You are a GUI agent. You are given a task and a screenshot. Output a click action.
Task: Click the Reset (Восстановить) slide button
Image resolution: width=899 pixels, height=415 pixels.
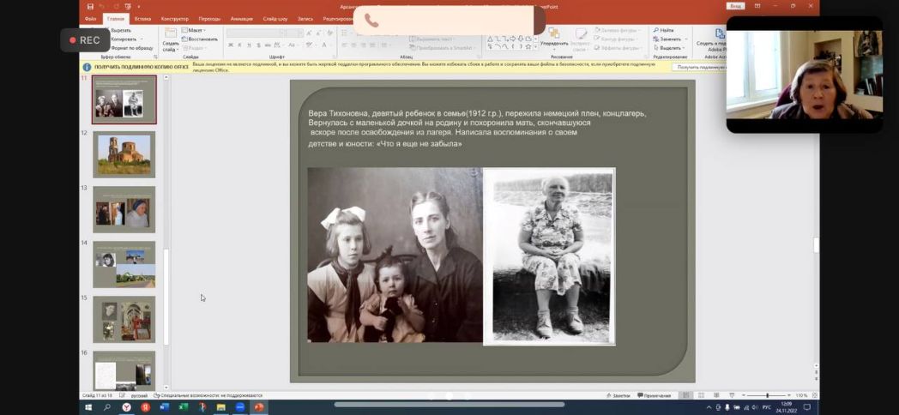(200, 39)
